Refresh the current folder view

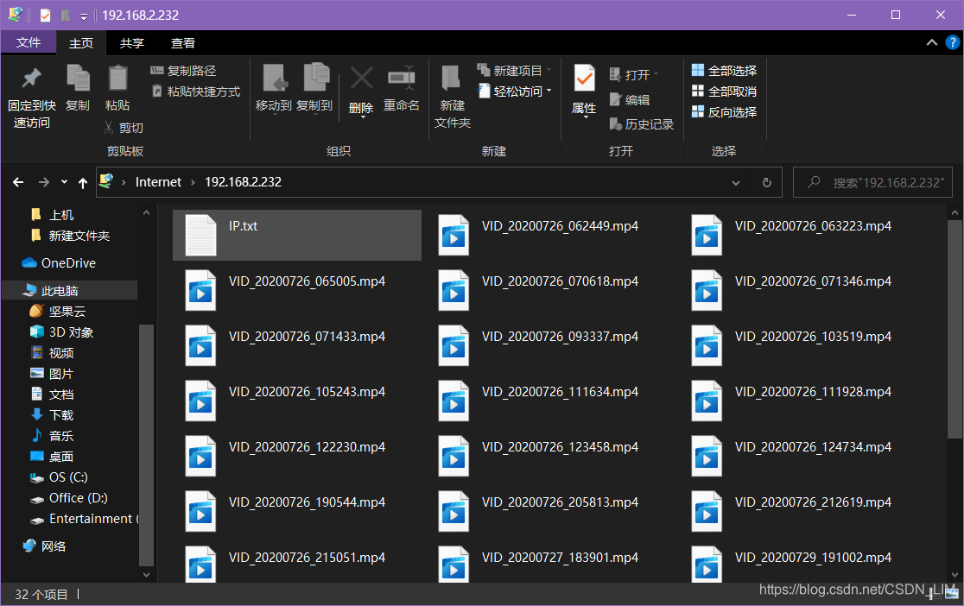pyautogui.click(x=766, y=183)
